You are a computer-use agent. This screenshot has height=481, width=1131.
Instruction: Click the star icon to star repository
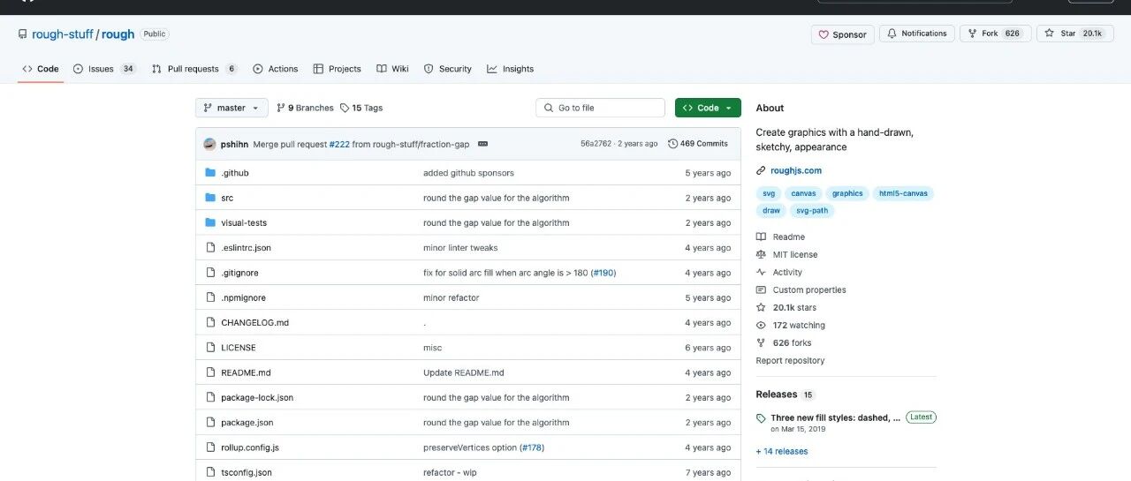1049,34
